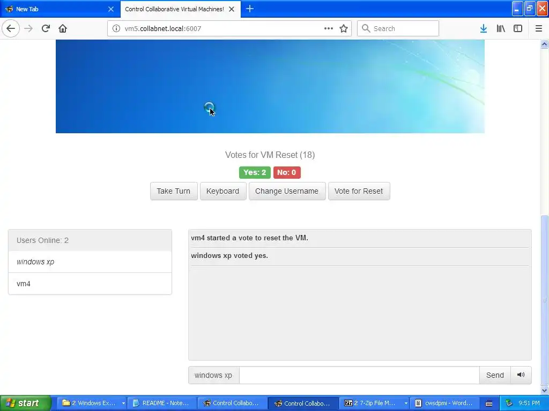Viewport: 549px width, 411px height.
Task: Click the windows xp username label by chat box
Action: tap(213, 375)
